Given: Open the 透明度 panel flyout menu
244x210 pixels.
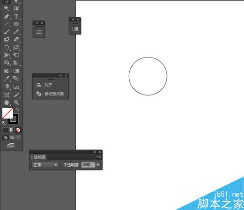Looking at the screenshot, I should [99, 157].
